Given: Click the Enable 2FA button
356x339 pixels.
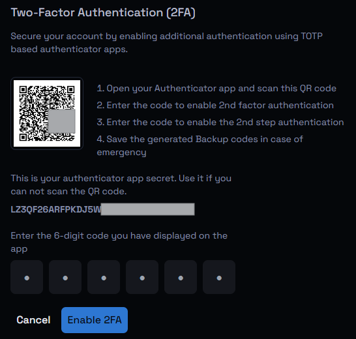Looking at the screenshot, I should pos(95,320).
